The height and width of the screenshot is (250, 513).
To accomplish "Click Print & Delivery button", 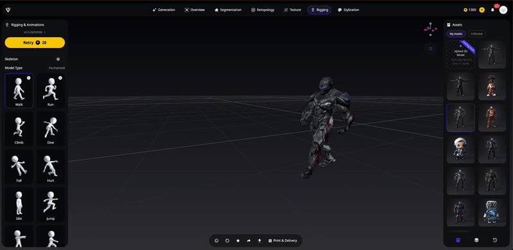I will (282, 240).
